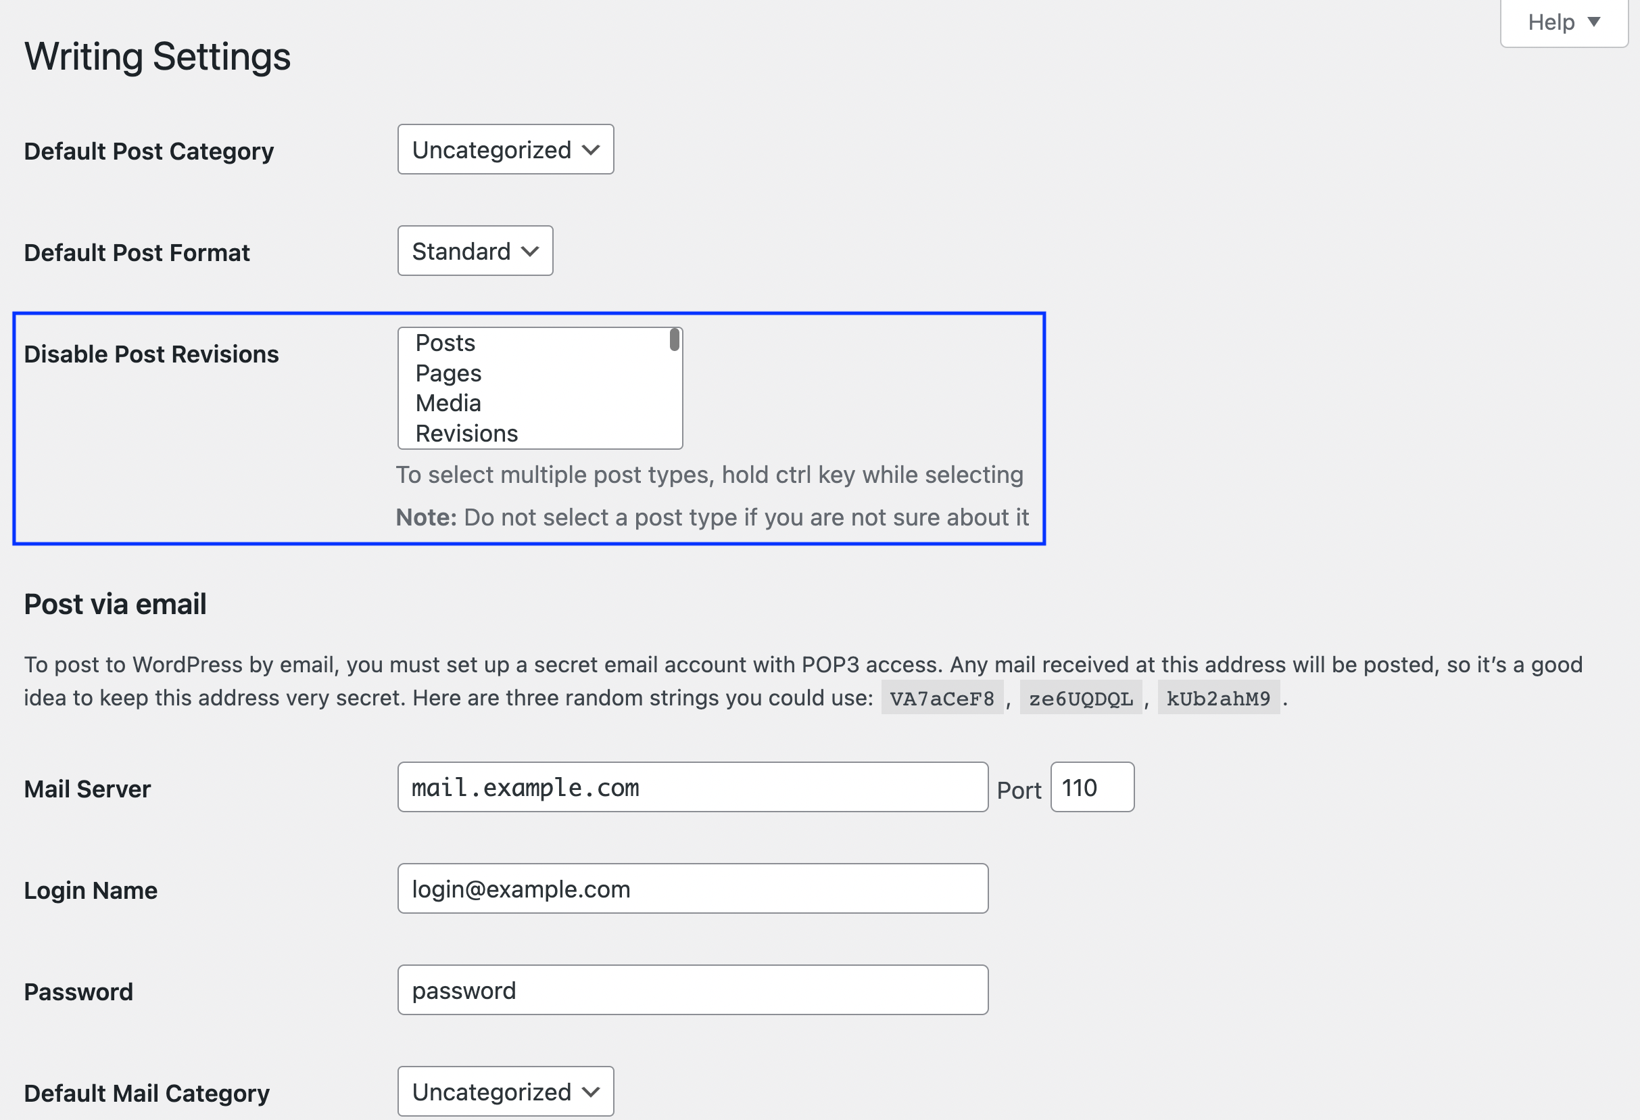
Task: Click the Writing Settings heading
Action: 157,55
